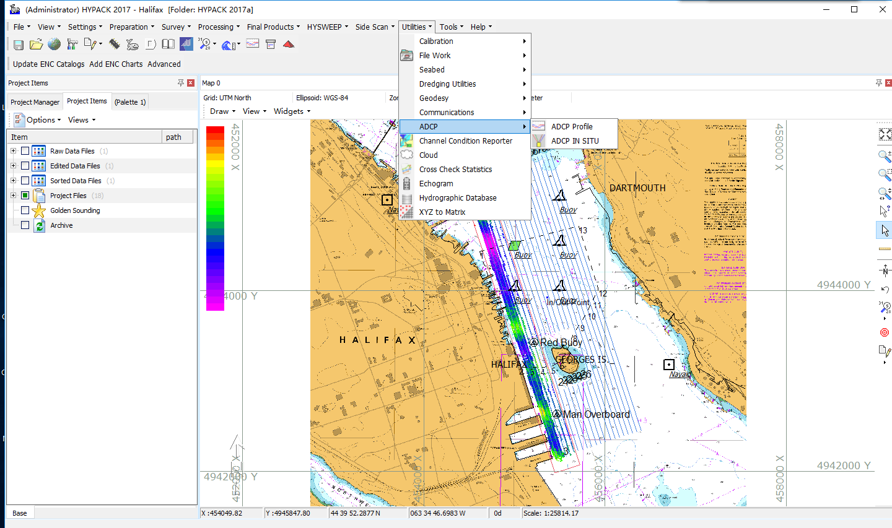Close the Project Items panel
The image size is (892, 528).
191,83
